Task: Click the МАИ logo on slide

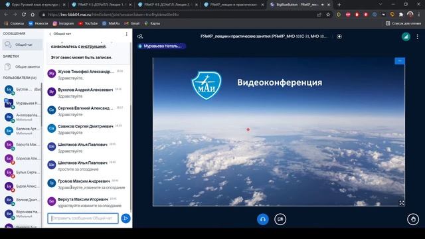Action: 207,85
